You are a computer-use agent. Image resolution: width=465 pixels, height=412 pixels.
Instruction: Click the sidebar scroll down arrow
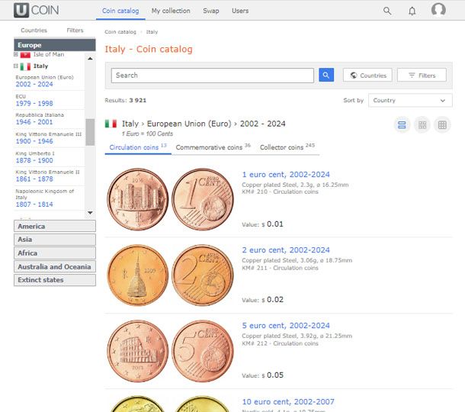(90, 213)
